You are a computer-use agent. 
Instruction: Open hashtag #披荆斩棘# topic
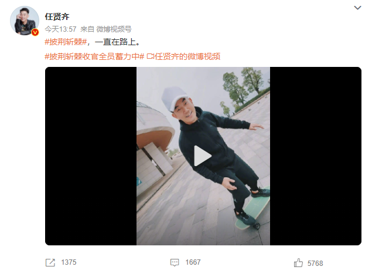66,42
